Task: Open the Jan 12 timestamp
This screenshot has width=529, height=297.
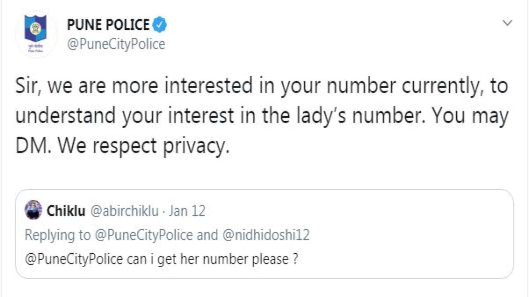Action: pyautogui.click(x=187, y=211)
